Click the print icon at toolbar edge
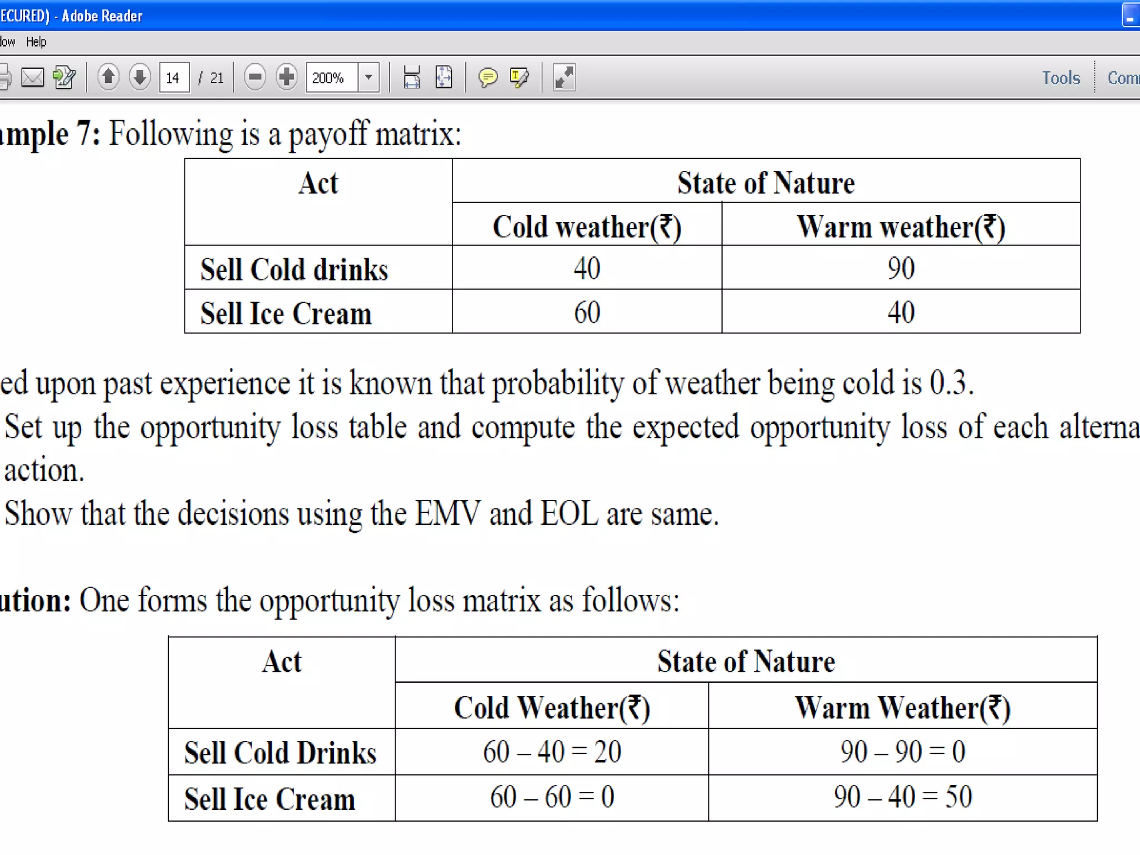The width and height of the screenshot is (1140, 855). point(4,77)
